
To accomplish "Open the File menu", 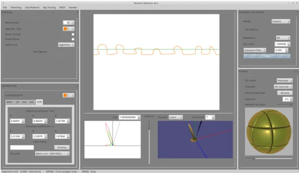I will tap(5, 7).
